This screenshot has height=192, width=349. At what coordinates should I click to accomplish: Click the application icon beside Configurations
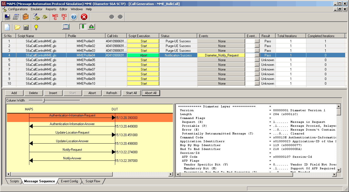point(4,9)
